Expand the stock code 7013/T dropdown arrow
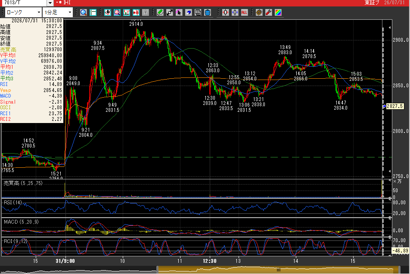Screen dimensions: 410x274 pos(50,3)
